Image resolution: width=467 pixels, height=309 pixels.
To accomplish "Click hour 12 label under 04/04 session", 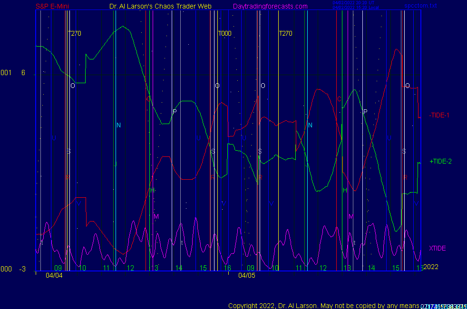I will click(x=130, y=268).
